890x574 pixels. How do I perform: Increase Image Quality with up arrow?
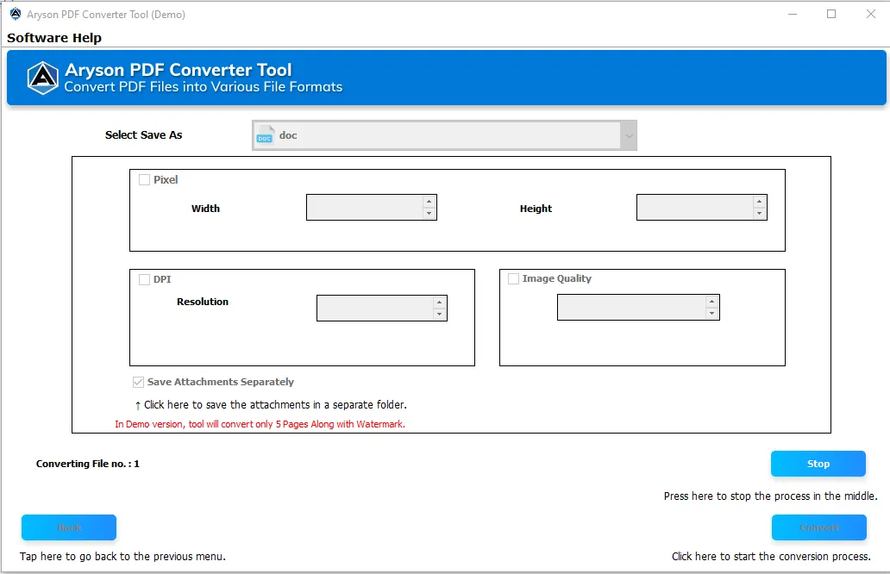711,301
